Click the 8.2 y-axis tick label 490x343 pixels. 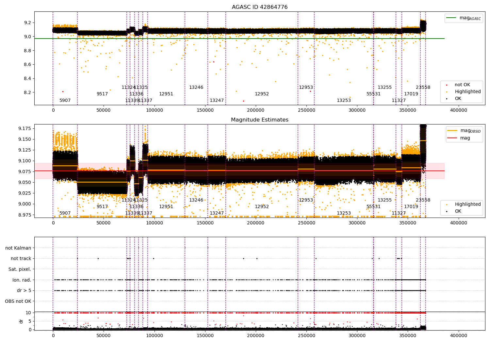(x=27, y=92)
